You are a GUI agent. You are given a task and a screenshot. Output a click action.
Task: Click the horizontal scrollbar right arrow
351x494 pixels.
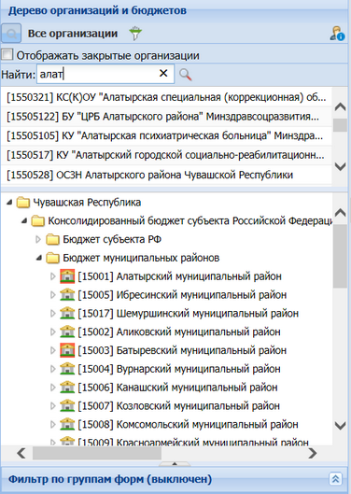click(x=313, y=453)
